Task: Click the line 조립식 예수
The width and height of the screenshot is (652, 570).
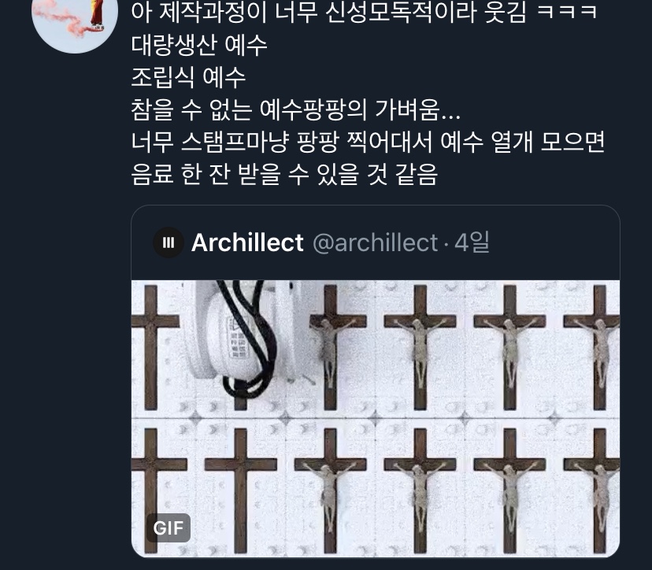Action: point(188,77)
